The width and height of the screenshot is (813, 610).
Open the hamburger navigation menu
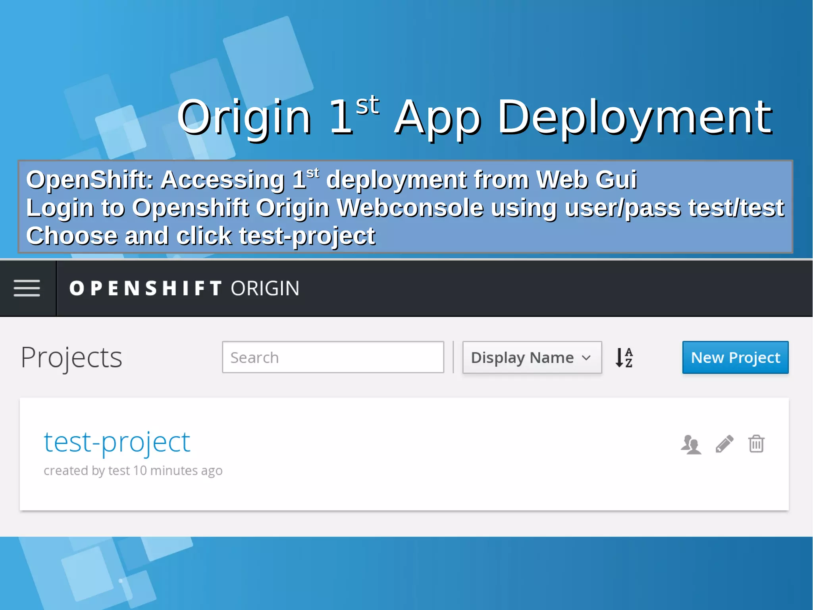tap(27, 288)
